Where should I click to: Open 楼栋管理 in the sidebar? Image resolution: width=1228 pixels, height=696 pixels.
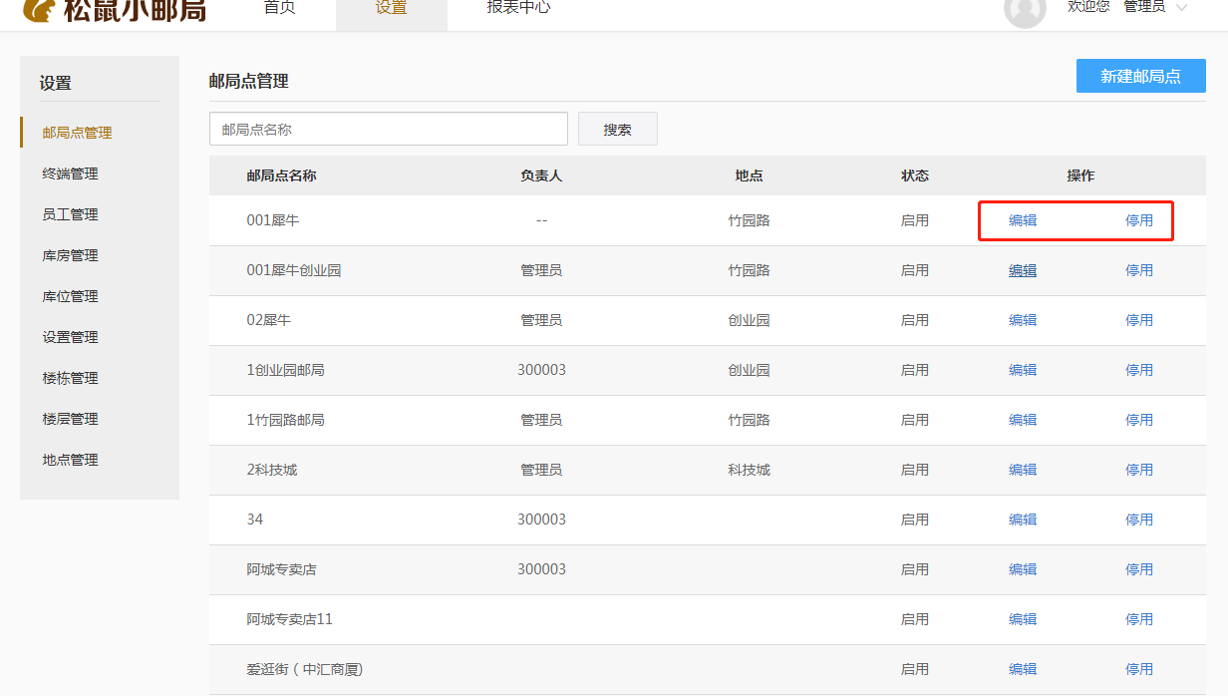click(70, 378)
